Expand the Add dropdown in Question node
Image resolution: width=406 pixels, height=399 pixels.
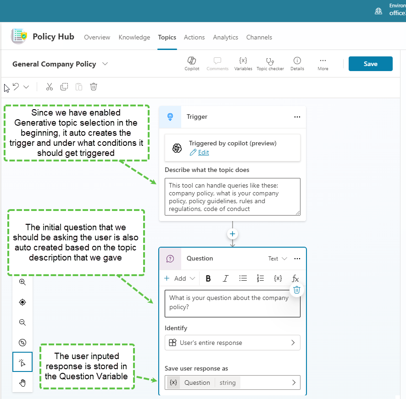point(180,278)
